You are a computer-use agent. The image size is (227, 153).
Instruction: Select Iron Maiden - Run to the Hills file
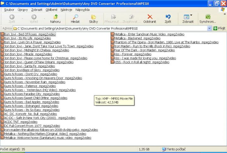click(152, 46)
